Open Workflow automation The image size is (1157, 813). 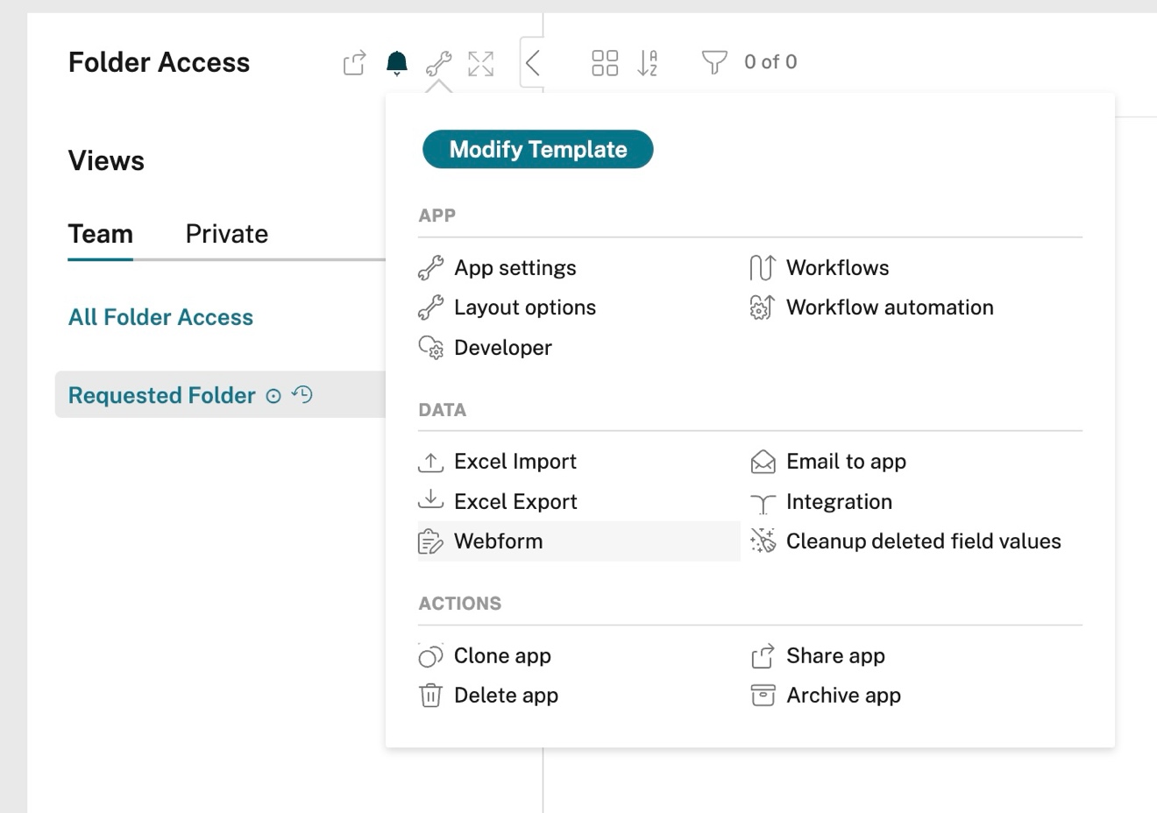890,308
